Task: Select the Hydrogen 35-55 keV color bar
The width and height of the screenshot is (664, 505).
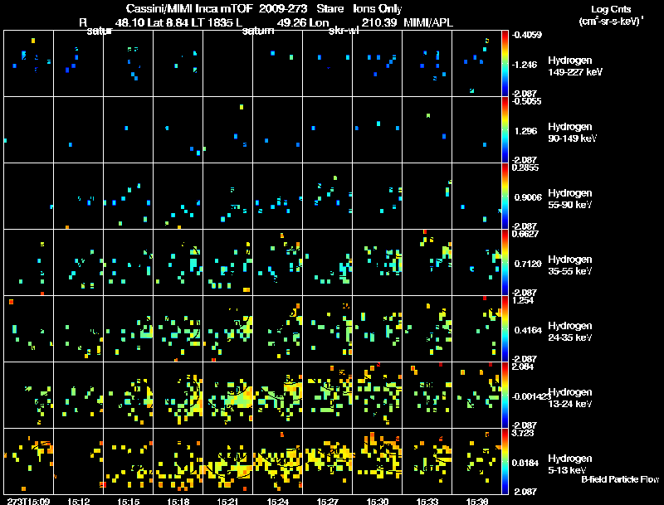Action: [505, 263]
